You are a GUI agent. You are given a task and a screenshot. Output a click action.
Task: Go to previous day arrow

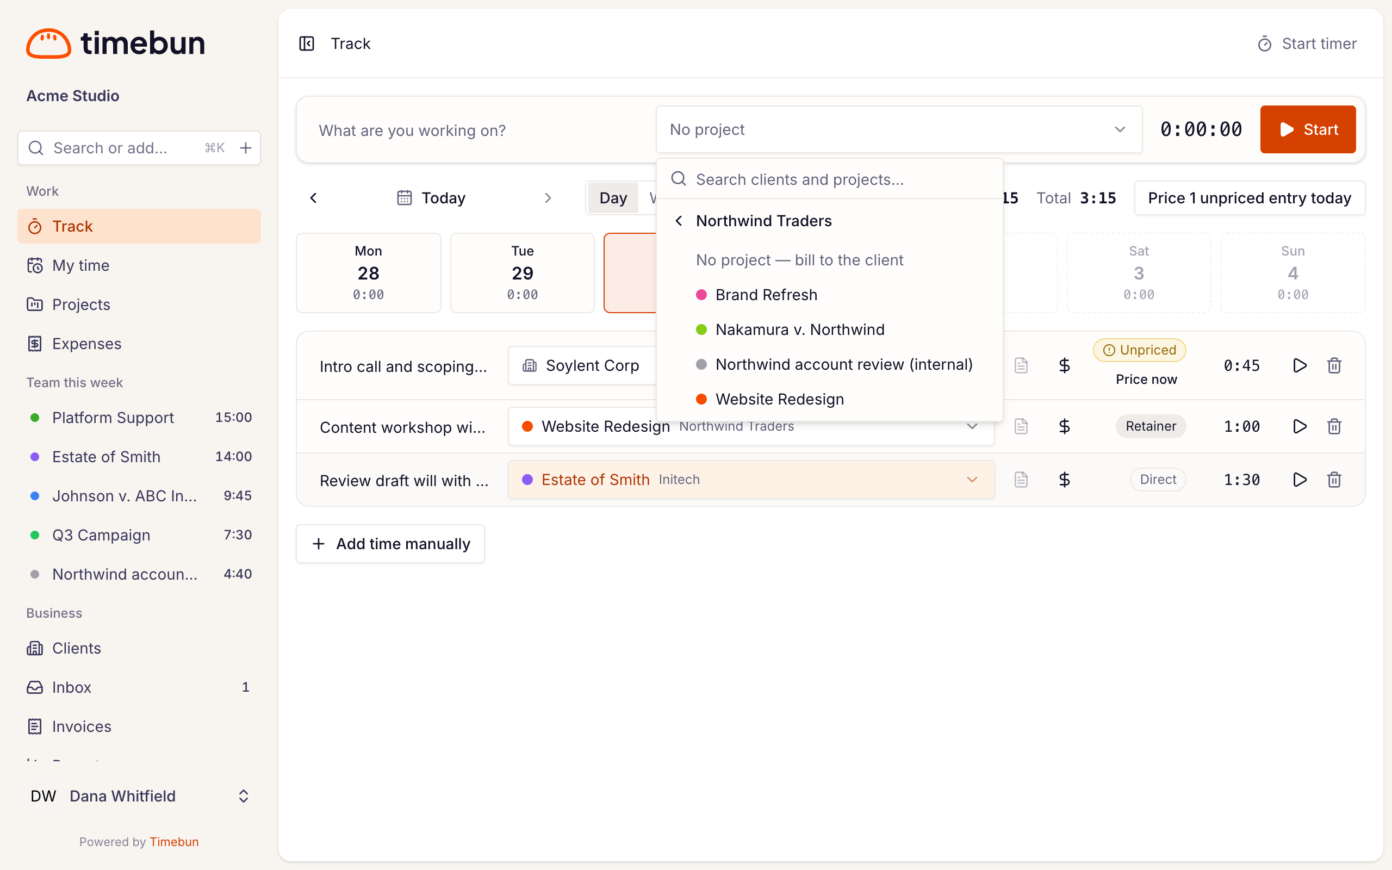[314, 198]
